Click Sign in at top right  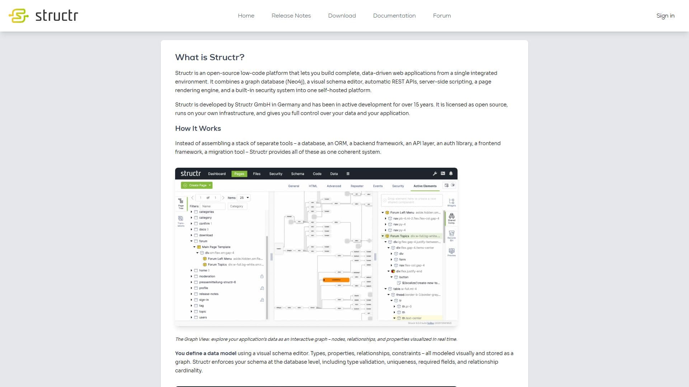coord(665,16)
